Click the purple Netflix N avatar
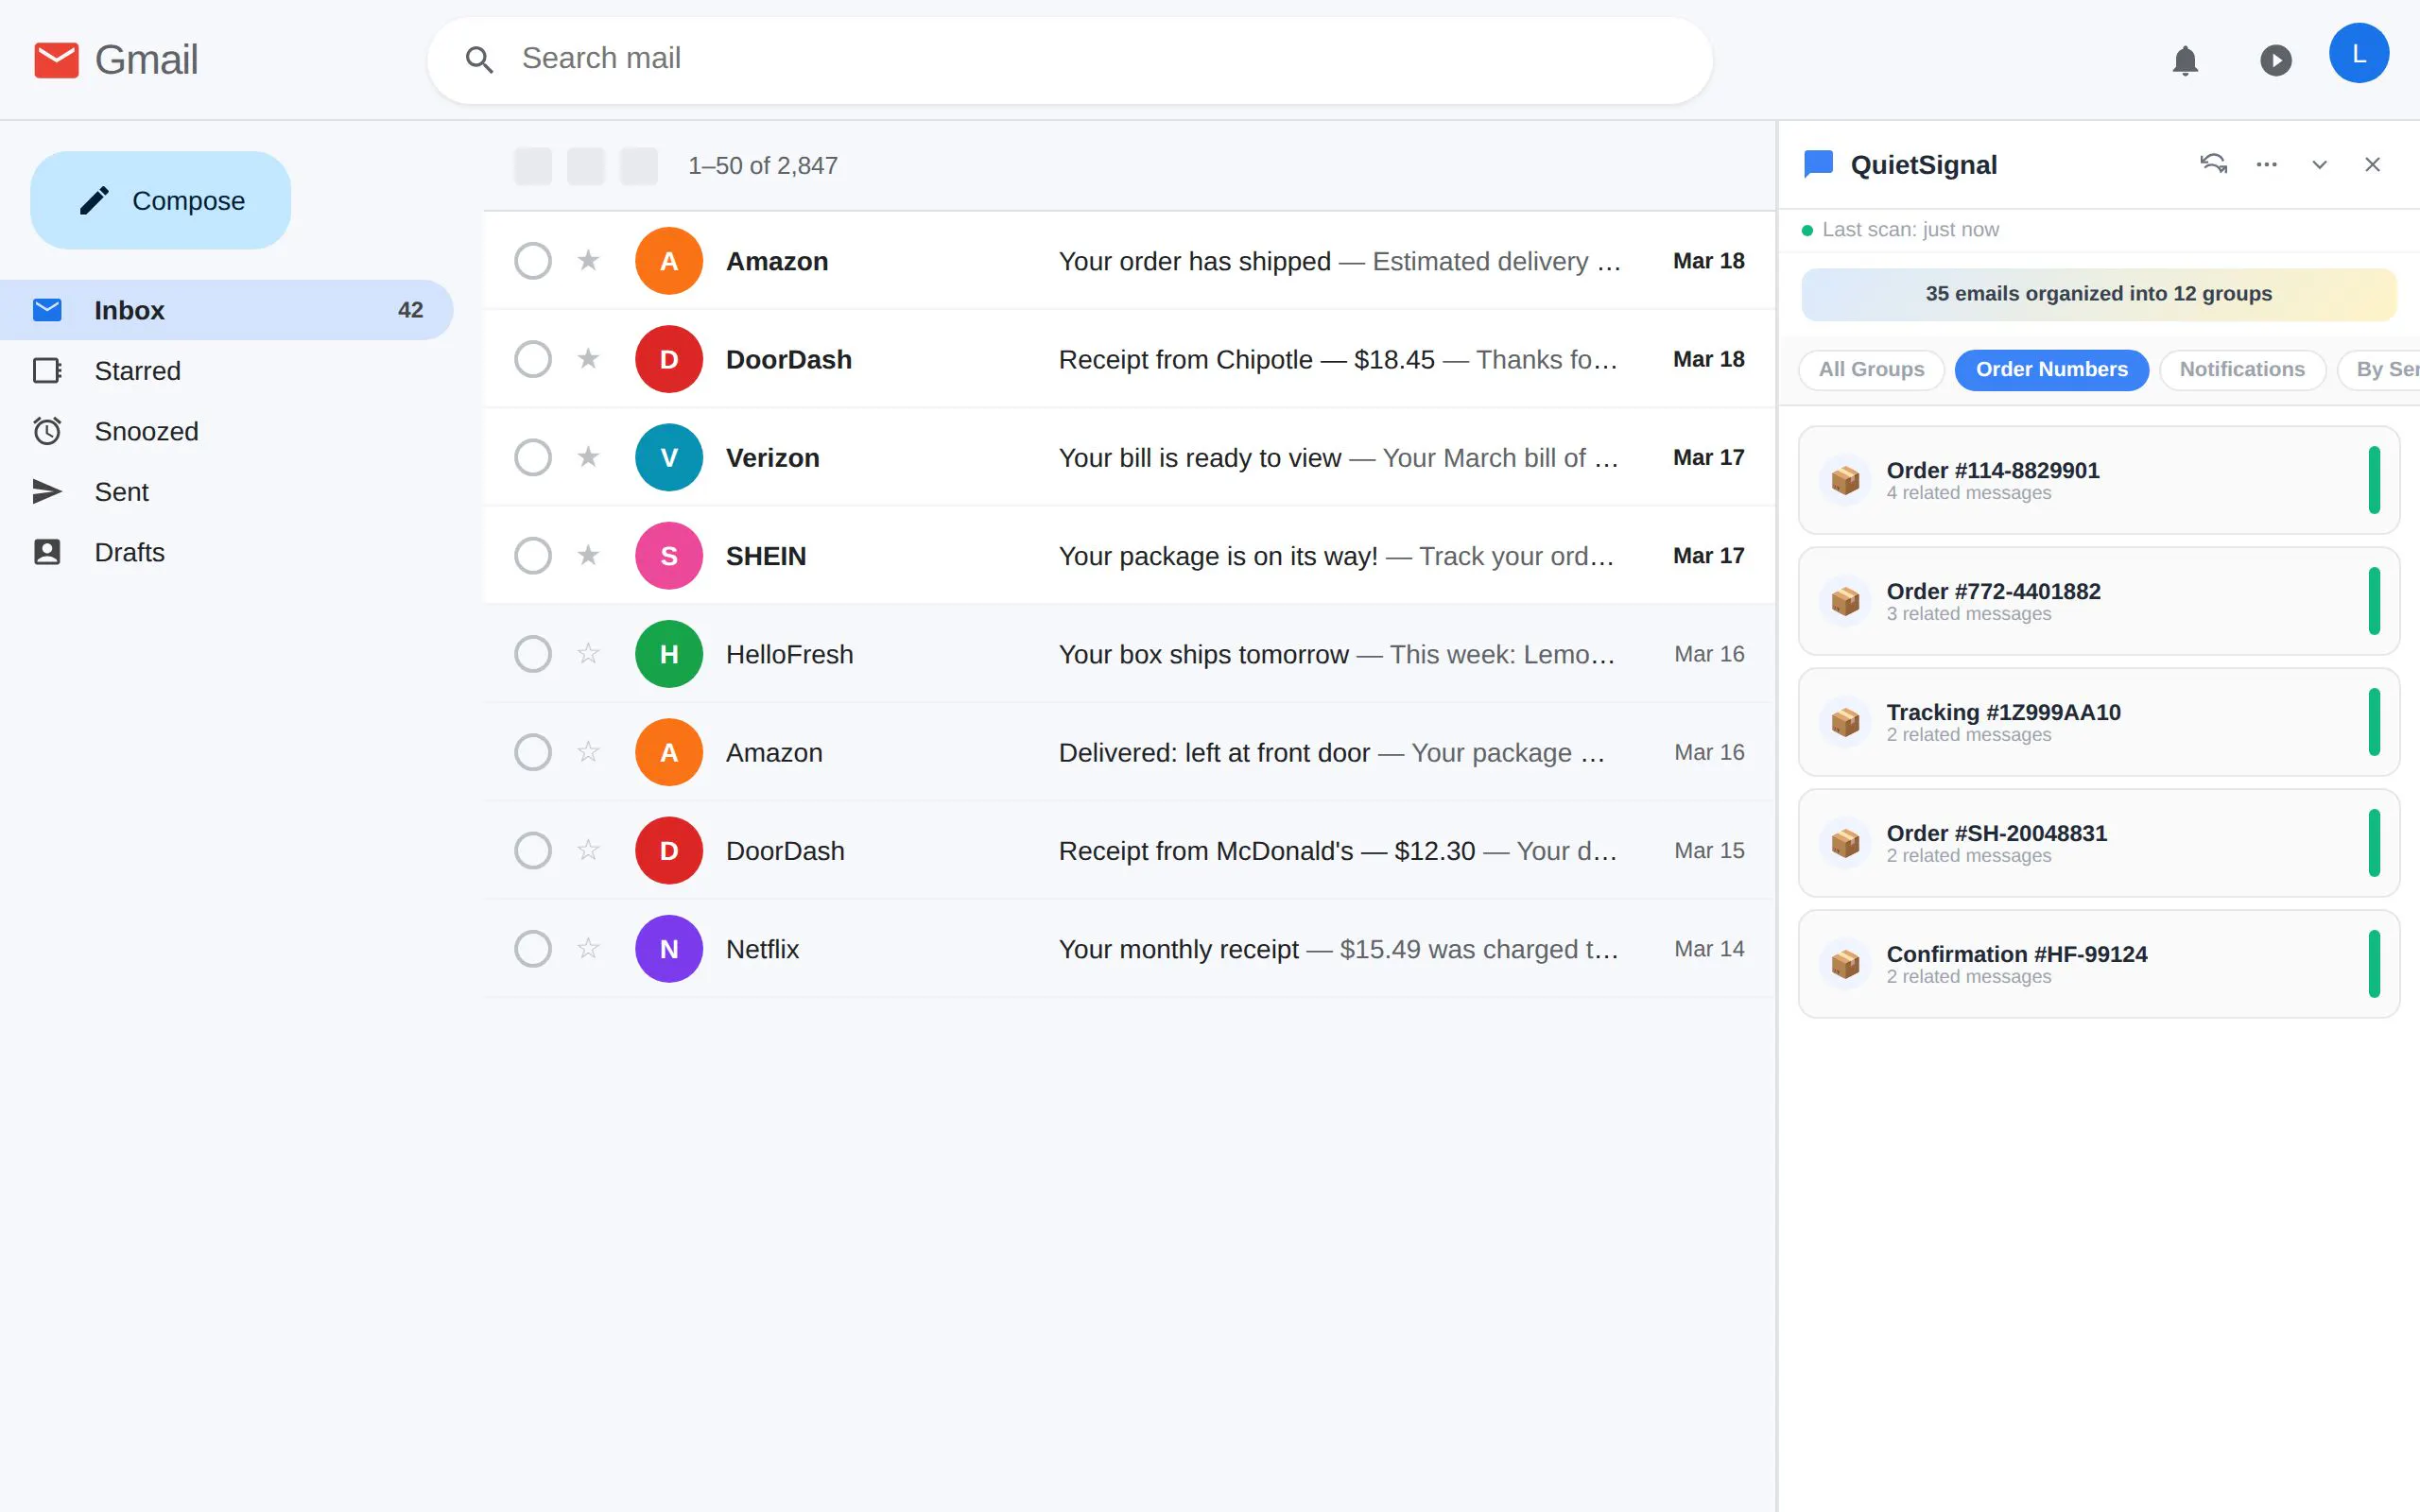Image resolution: width=2420 pixels, height=1512 pixels. [669, 949]
